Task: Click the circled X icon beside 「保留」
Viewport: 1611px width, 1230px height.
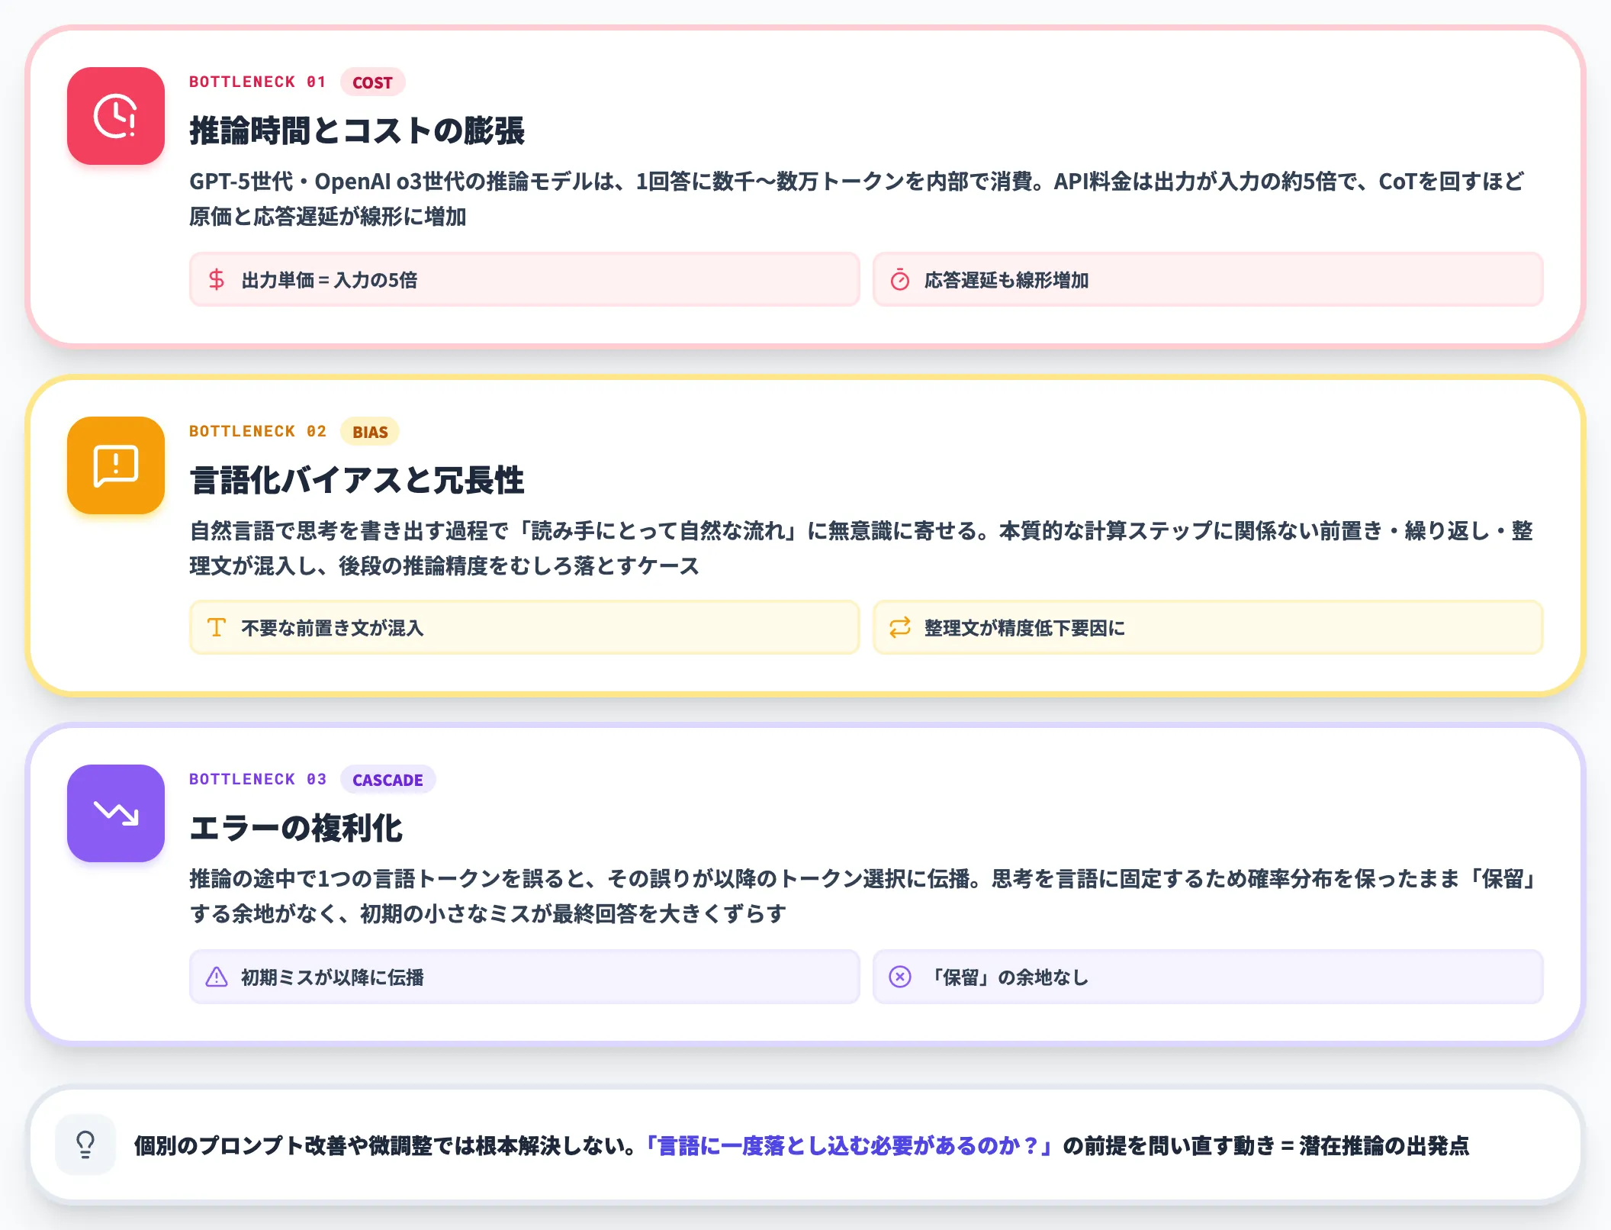Action: point(900,977)
